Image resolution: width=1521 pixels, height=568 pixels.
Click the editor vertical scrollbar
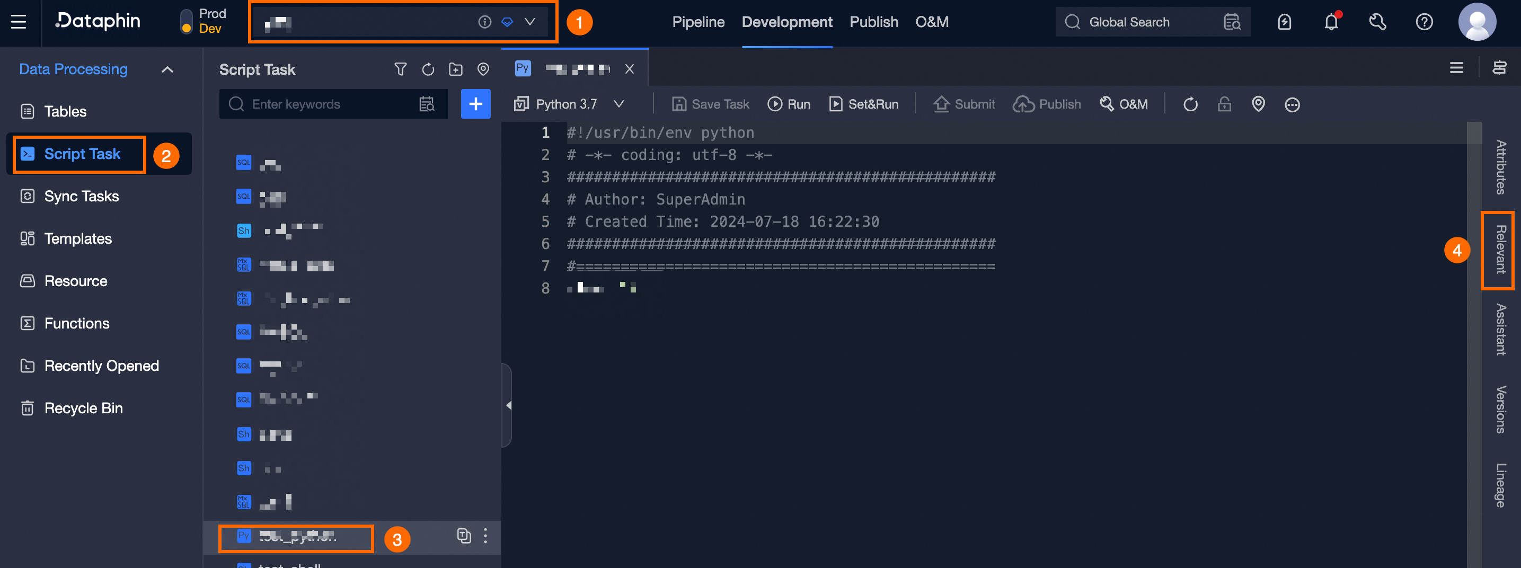pyautogui.click(x=1474, y=345)
